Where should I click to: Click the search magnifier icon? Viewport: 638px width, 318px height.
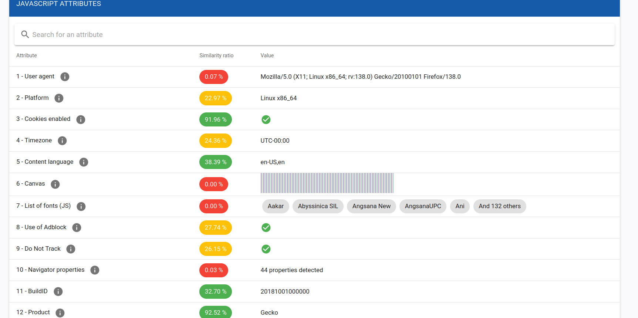(25, 34)
